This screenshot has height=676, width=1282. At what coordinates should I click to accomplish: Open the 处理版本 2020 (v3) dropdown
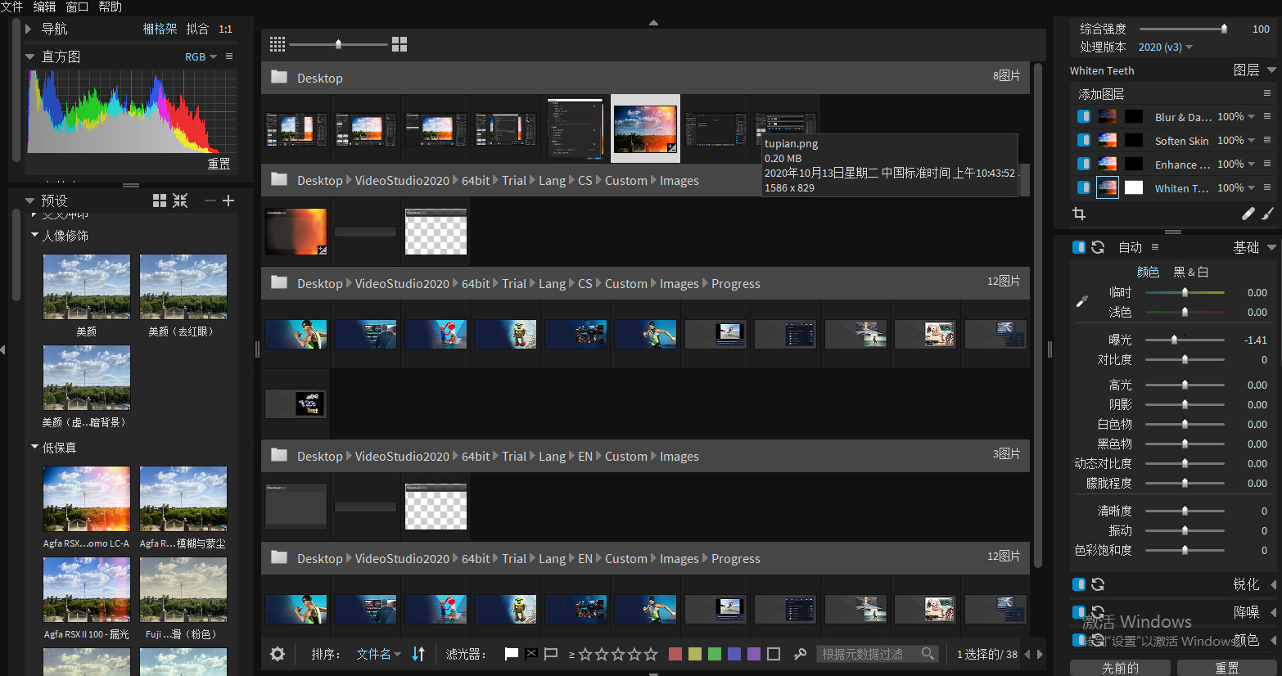tap(1166, 47)
